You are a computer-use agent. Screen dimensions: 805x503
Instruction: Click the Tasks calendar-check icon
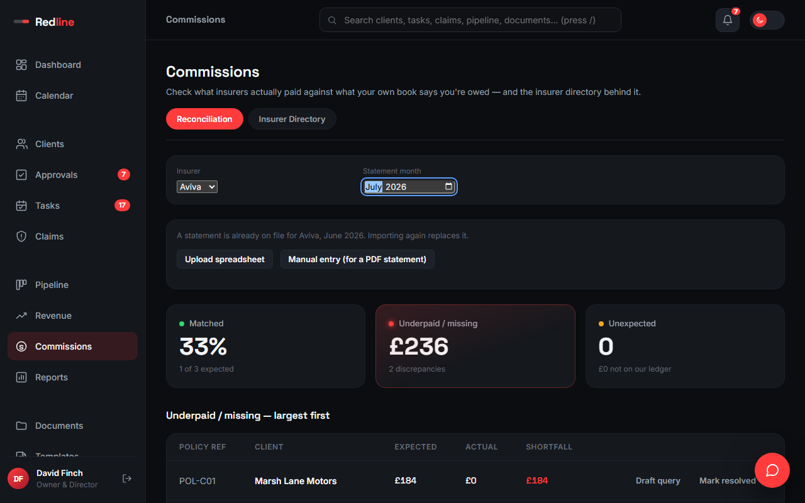[21, 206]
